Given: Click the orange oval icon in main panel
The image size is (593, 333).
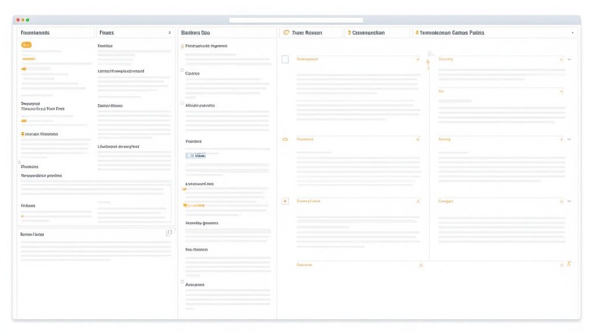Looking at the screenshot, I should pyautogui.click(x=284, y=139).
